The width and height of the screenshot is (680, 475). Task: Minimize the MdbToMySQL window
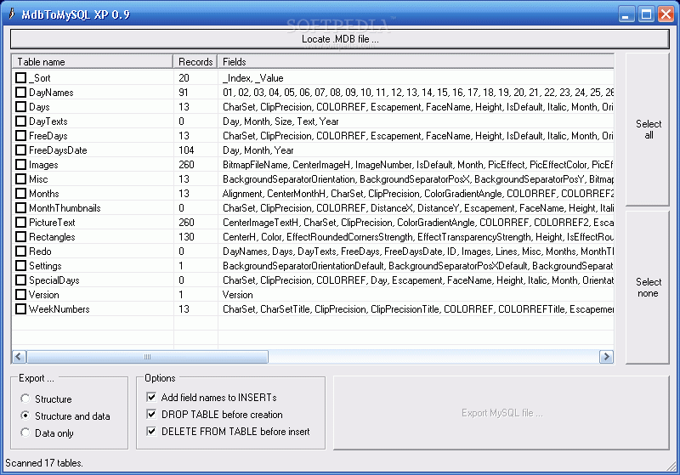(626, 14)
